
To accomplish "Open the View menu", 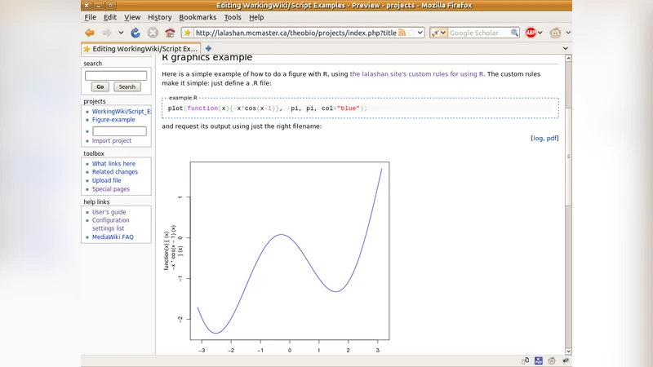I will 132,17.
